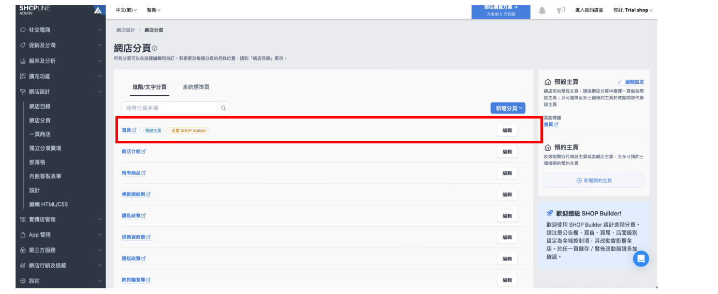This screenshot has width=718, height=294.
Task: Click 編輯 button for 運送政策 row
Action: click(x=507, y=258)
